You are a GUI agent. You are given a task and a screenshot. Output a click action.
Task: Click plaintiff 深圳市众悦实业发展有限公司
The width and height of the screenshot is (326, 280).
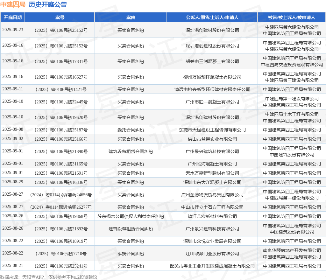pyautogui.click(x=212, y=241)
